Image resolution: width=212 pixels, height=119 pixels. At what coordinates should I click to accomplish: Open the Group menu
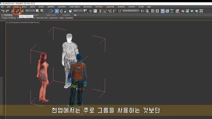pyautogui.click(x=24, y=7)
